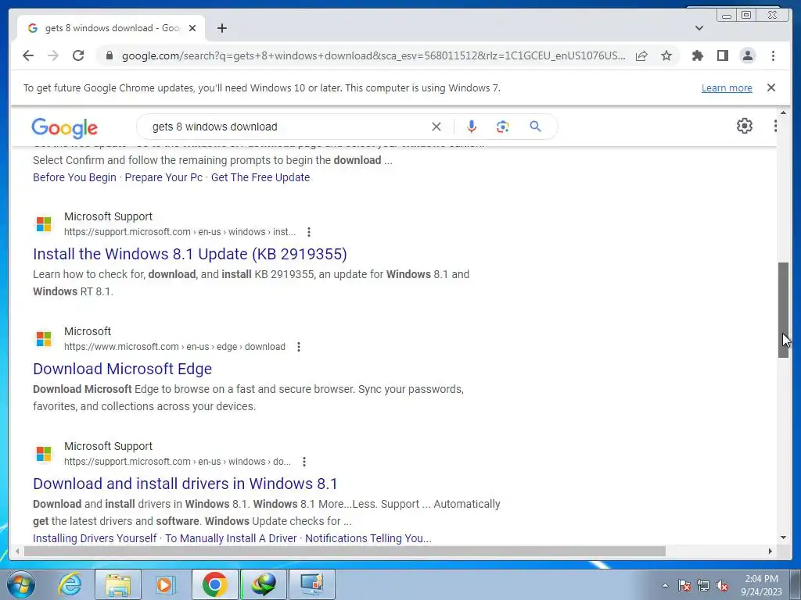Open more options for Edge download result
The image size is (801, 600).
click(298, 347)
